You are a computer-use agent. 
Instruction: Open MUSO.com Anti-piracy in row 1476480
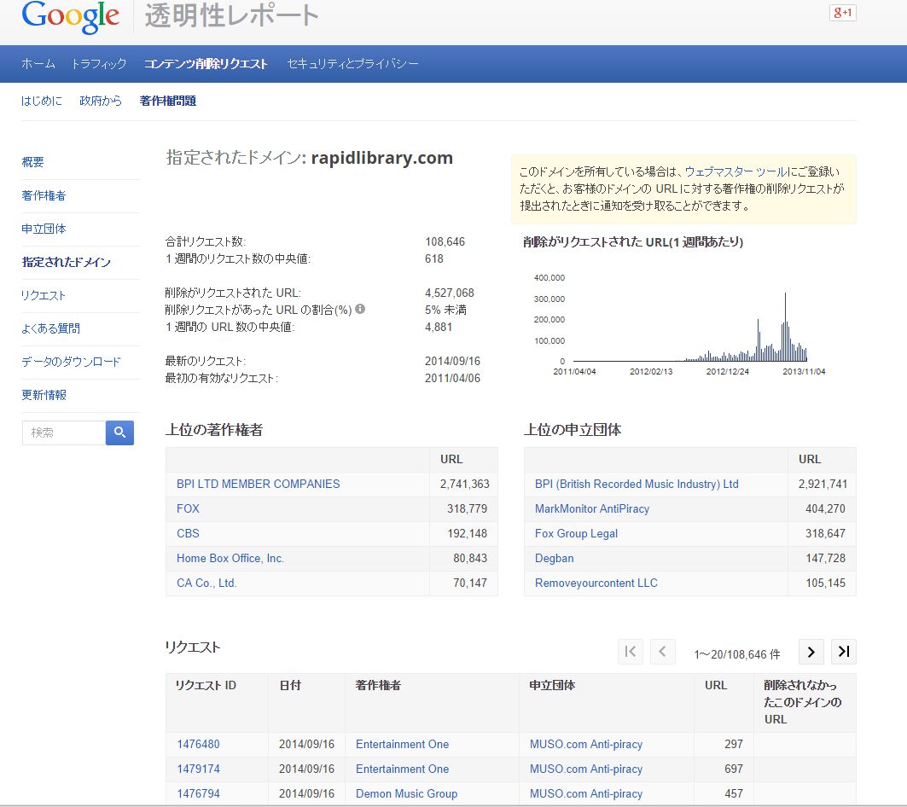[x=586, y=744]
